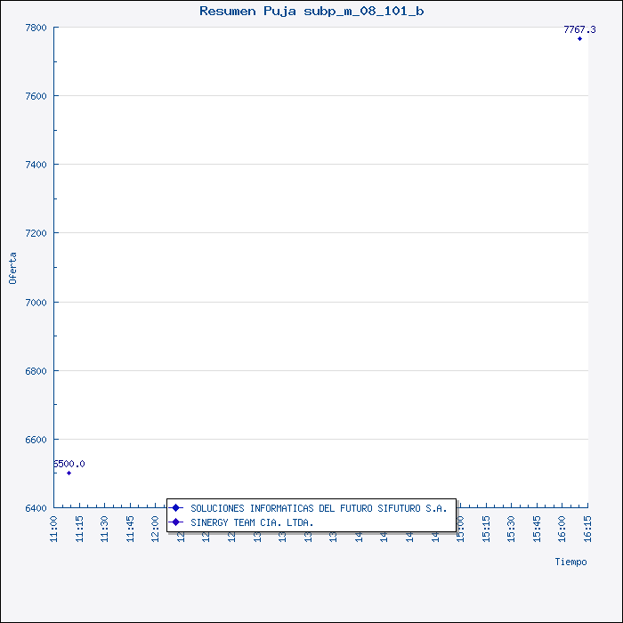Image resolution: width=623 pixels, height=623 pixels.
Task: Click the Tiempo x-axis title
Action: tap(570, 562)
